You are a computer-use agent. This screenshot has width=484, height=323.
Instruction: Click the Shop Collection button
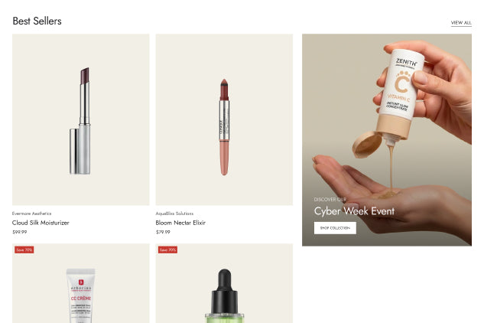(335, 228)
